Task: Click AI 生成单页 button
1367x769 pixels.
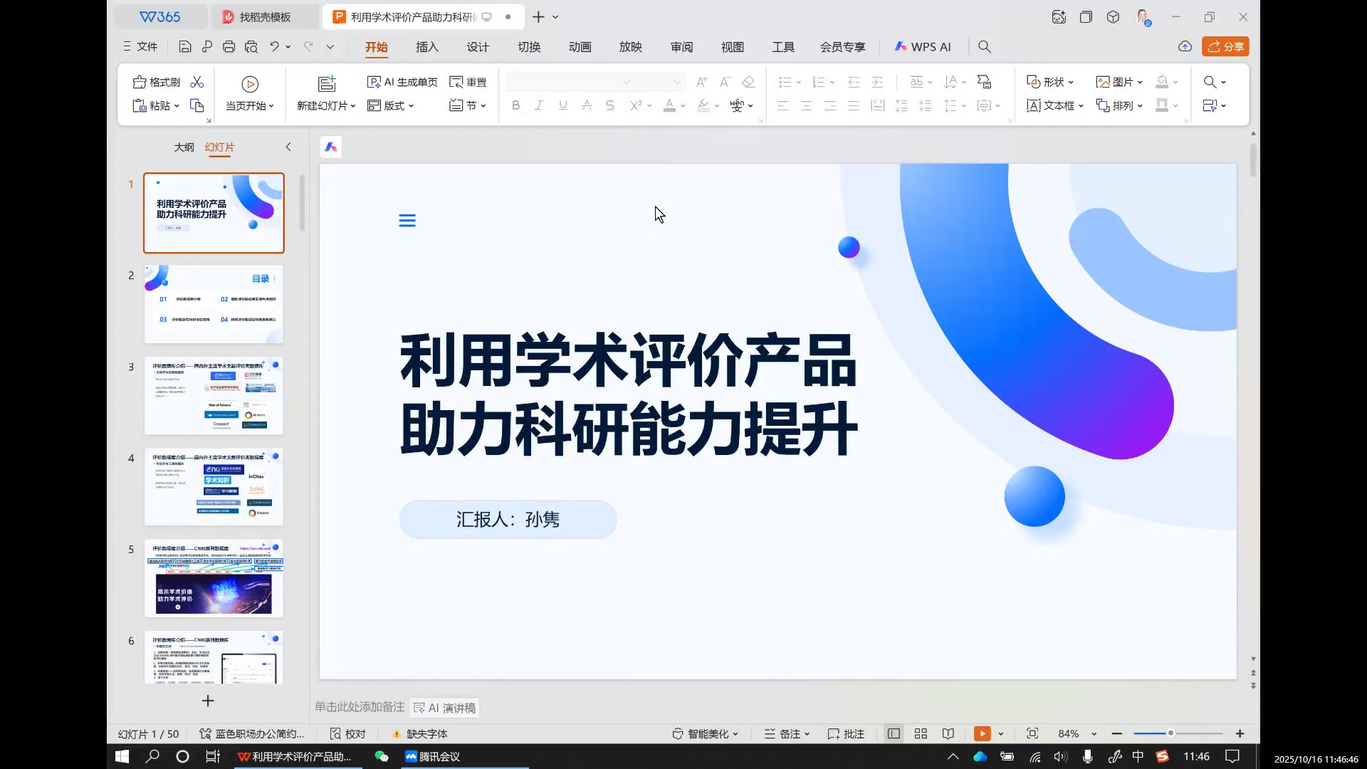Action: click(402, 82)
